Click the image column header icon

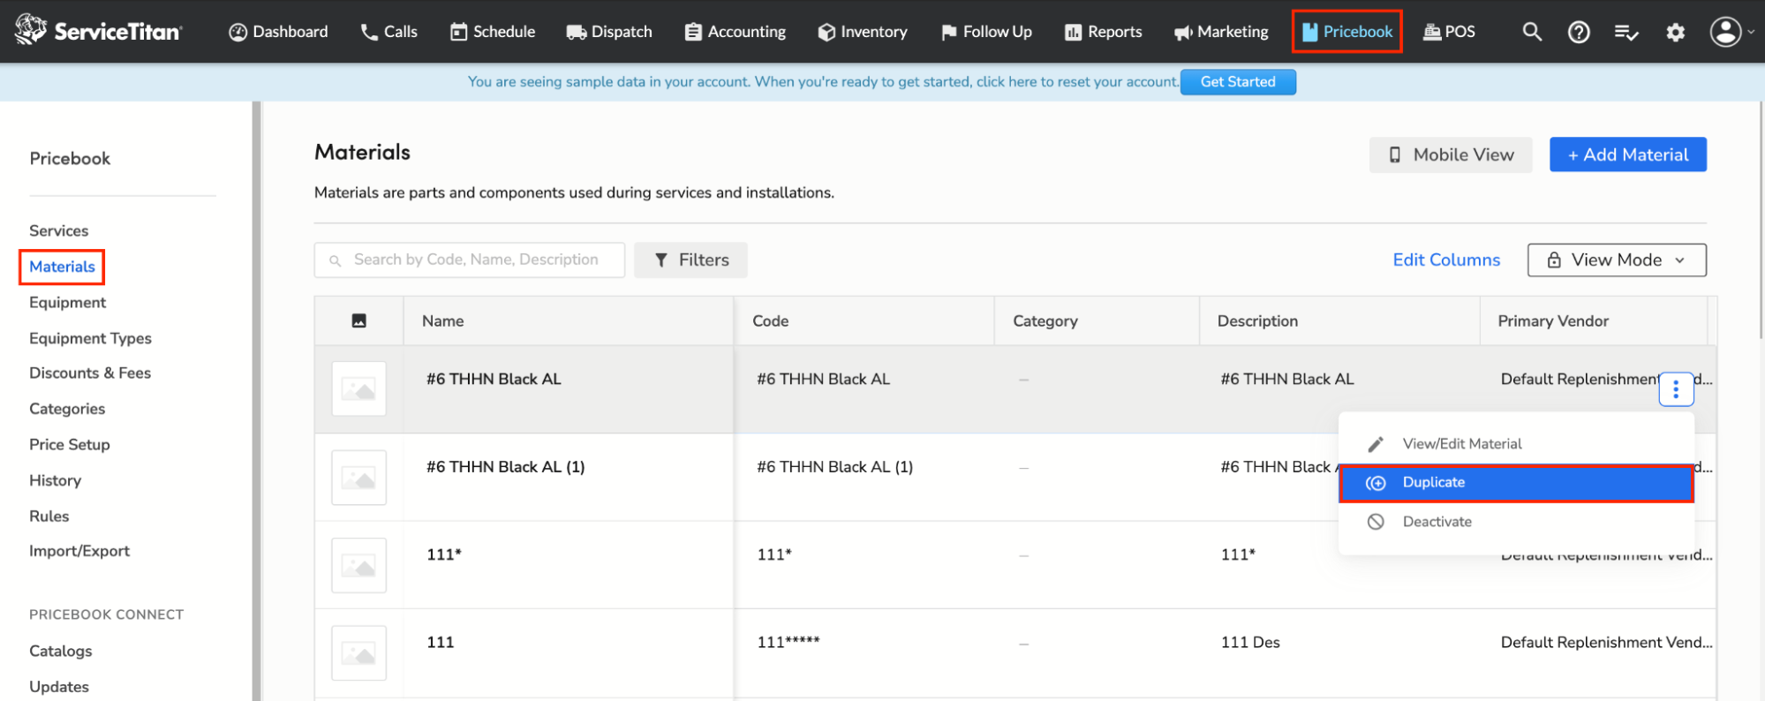point(358,320)
